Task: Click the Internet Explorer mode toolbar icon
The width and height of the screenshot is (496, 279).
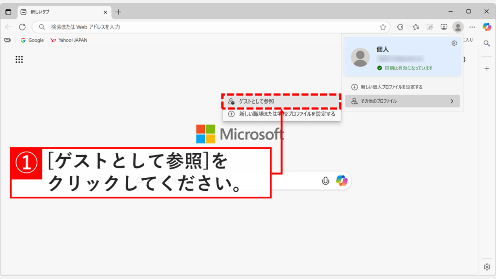Action: click(430, 27)
